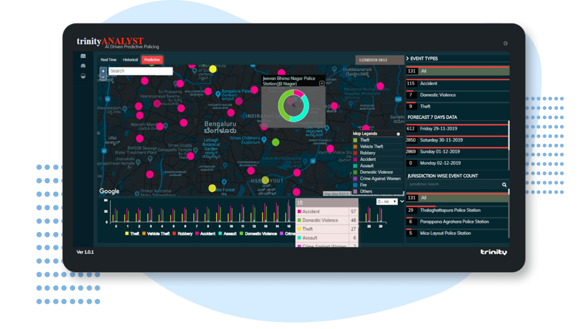Select Parappana Agrahara Police Station row
This screenshot has height=329, width=588.
pyautogui.click(x=456, y=222)
